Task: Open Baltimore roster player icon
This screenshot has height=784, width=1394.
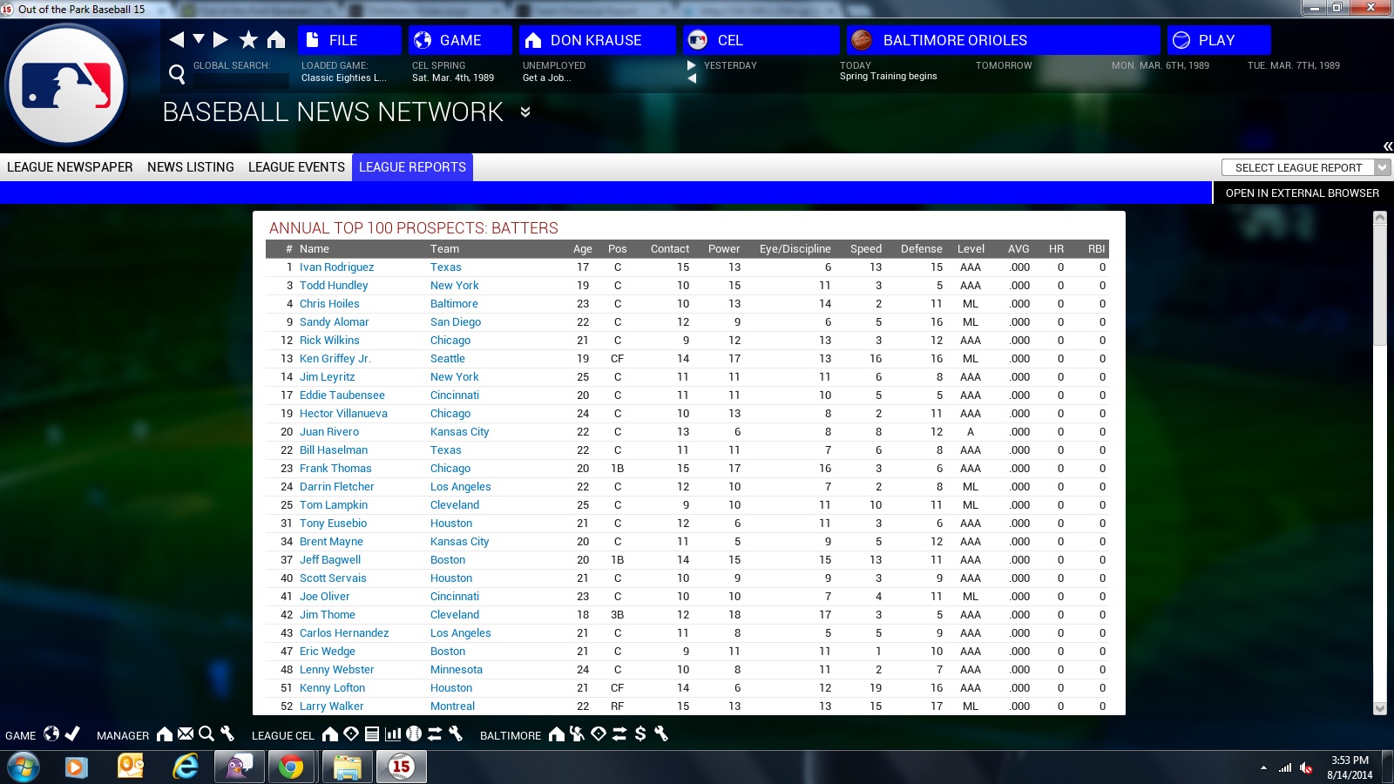Action: point(578,734)
